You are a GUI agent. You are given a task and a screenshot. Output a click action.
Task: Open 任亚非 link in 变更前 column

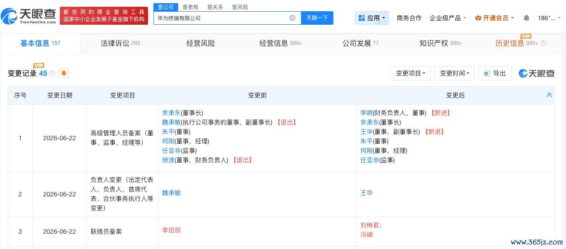(171, 151)
